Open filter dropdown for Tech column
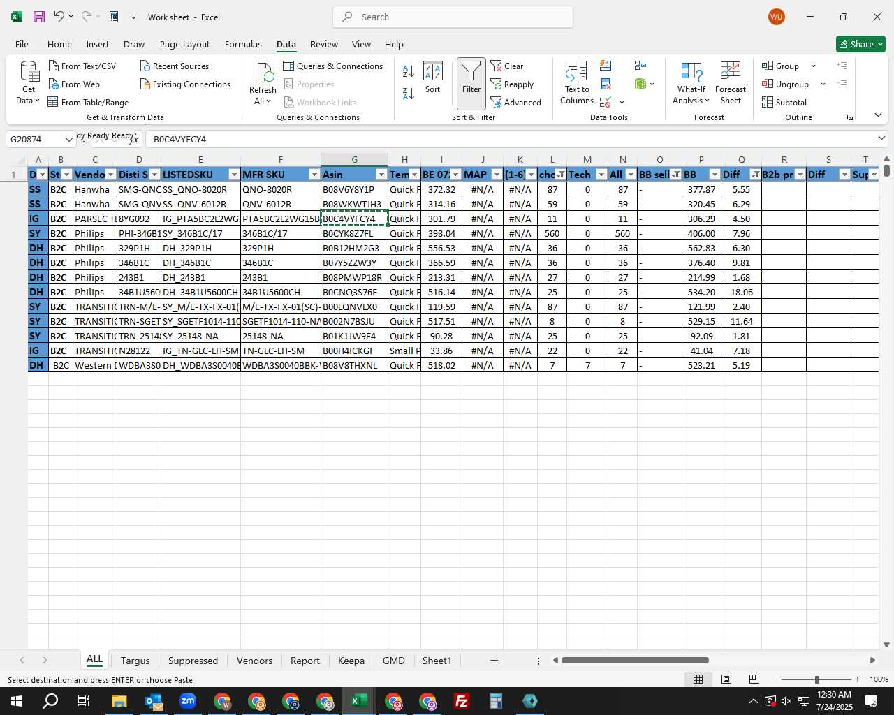The width and height of the screenshot is (894, 715). (601, 175)
